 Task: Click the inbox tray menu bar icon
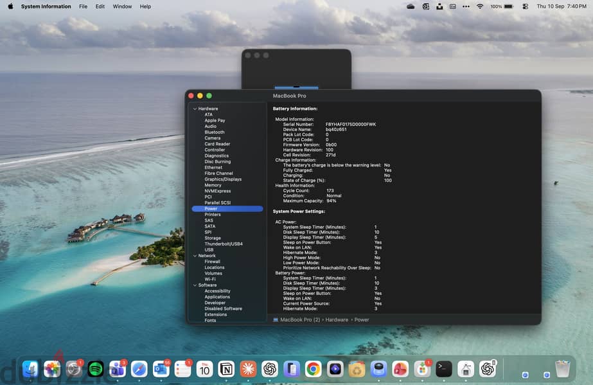(x=439, y=6)
